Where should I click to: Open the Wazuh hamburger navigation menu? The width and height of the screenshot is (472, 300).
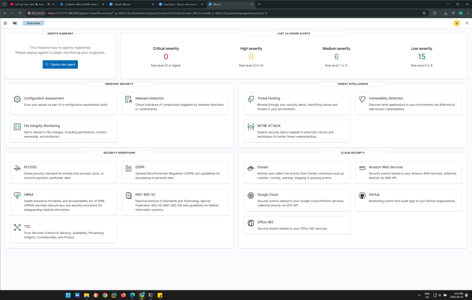click(x=5, y=23)
